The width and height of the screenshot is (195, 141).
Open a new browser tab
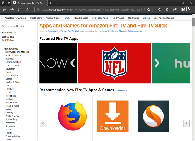50,3
